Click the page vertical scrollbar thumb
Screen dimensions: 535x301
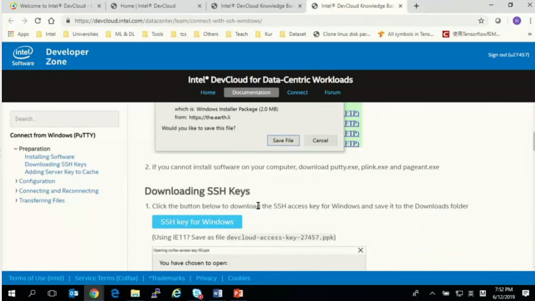coord(533,141)
